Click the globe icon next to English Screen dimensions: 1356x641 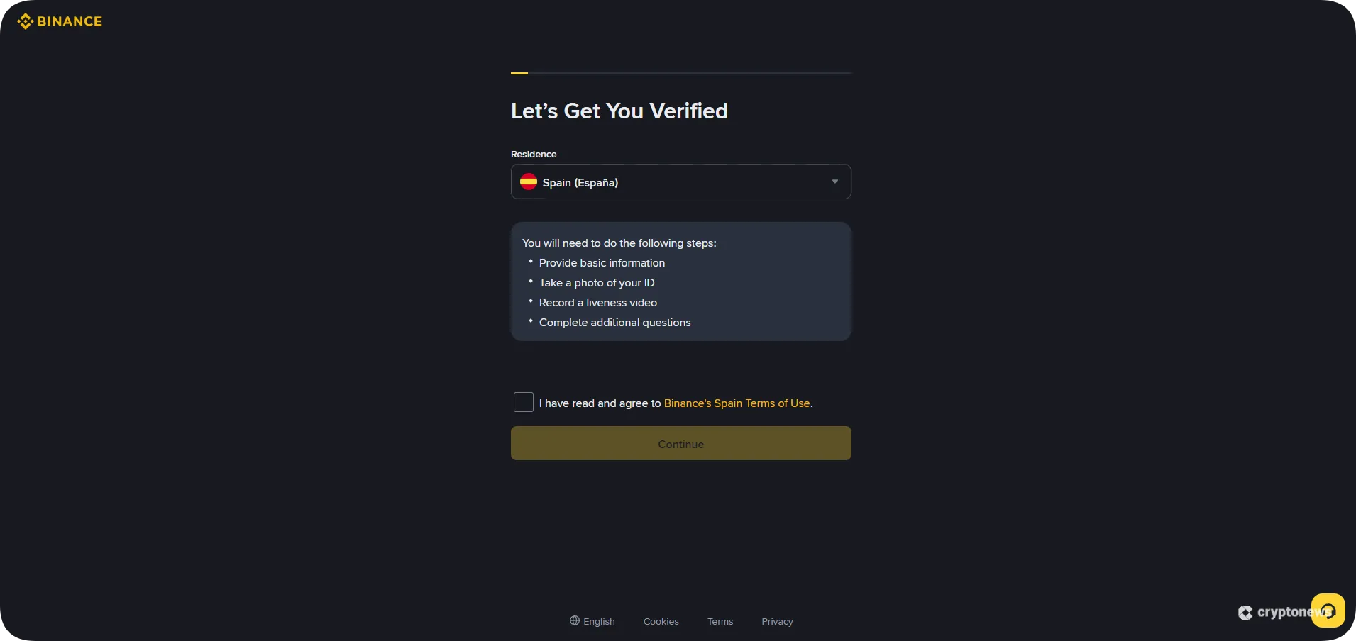point(573,620)
